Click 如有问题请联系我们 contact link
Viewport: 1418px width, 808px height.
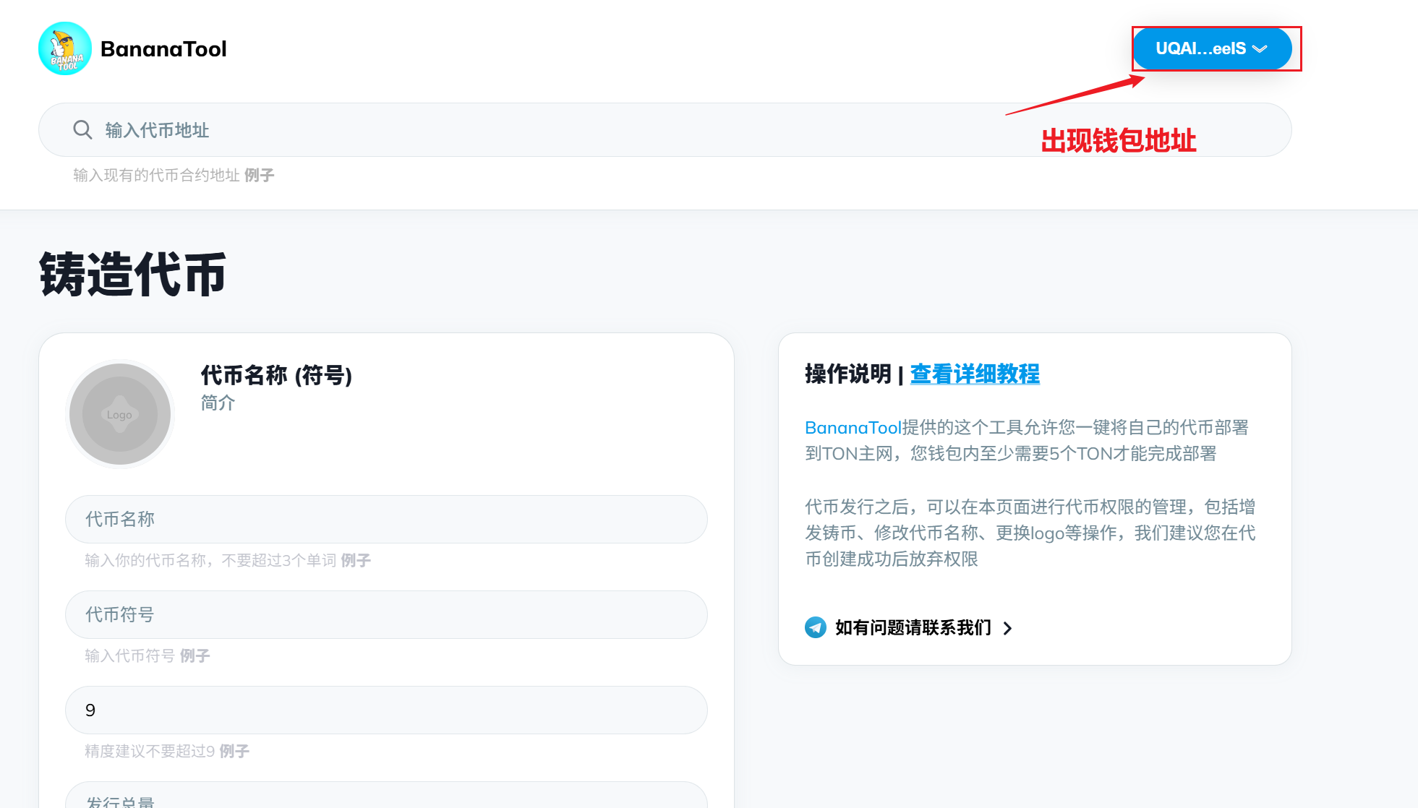[913, 627]
